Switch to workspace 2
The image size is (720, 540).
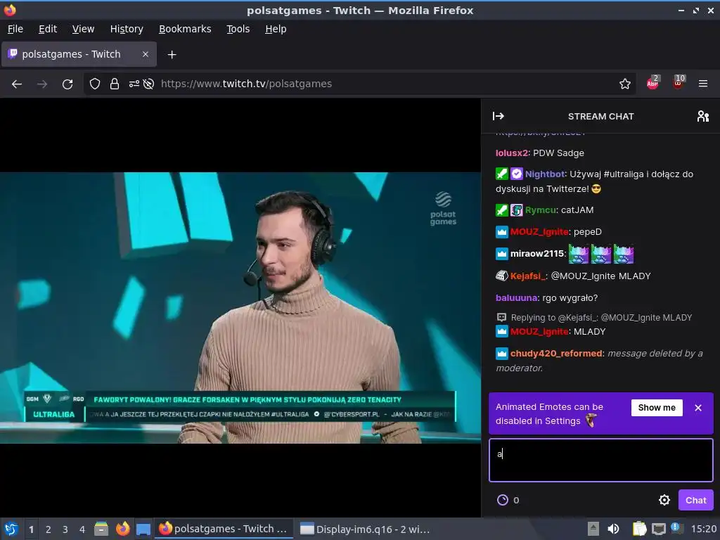pos(49,529)
